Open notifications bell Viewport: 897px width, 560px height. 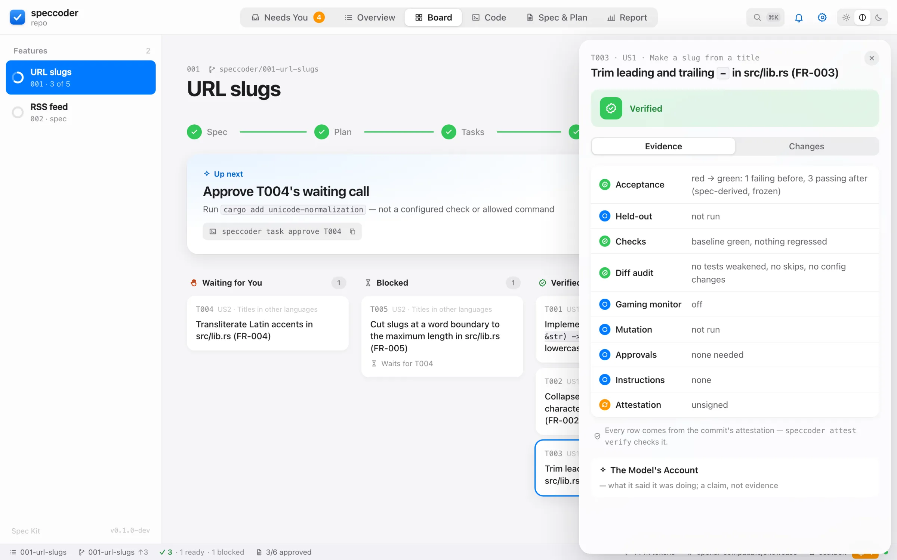pyautogui.click(x=799, y=18)
